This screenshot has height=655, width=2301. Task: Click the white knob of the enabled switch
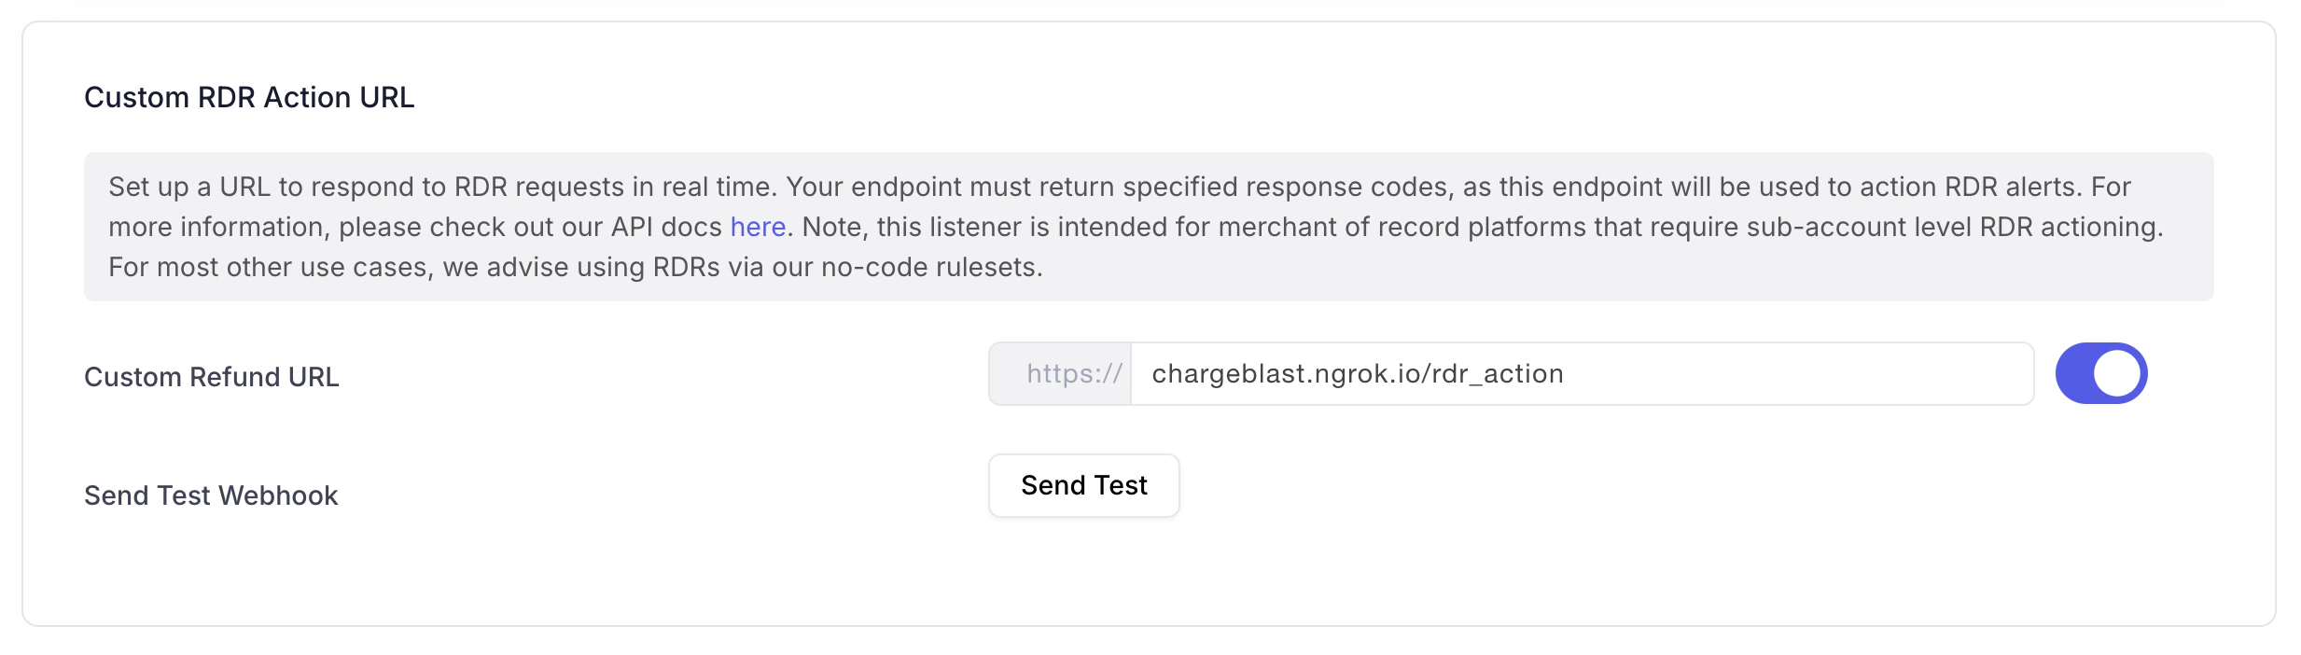[x=2117, y=373]
